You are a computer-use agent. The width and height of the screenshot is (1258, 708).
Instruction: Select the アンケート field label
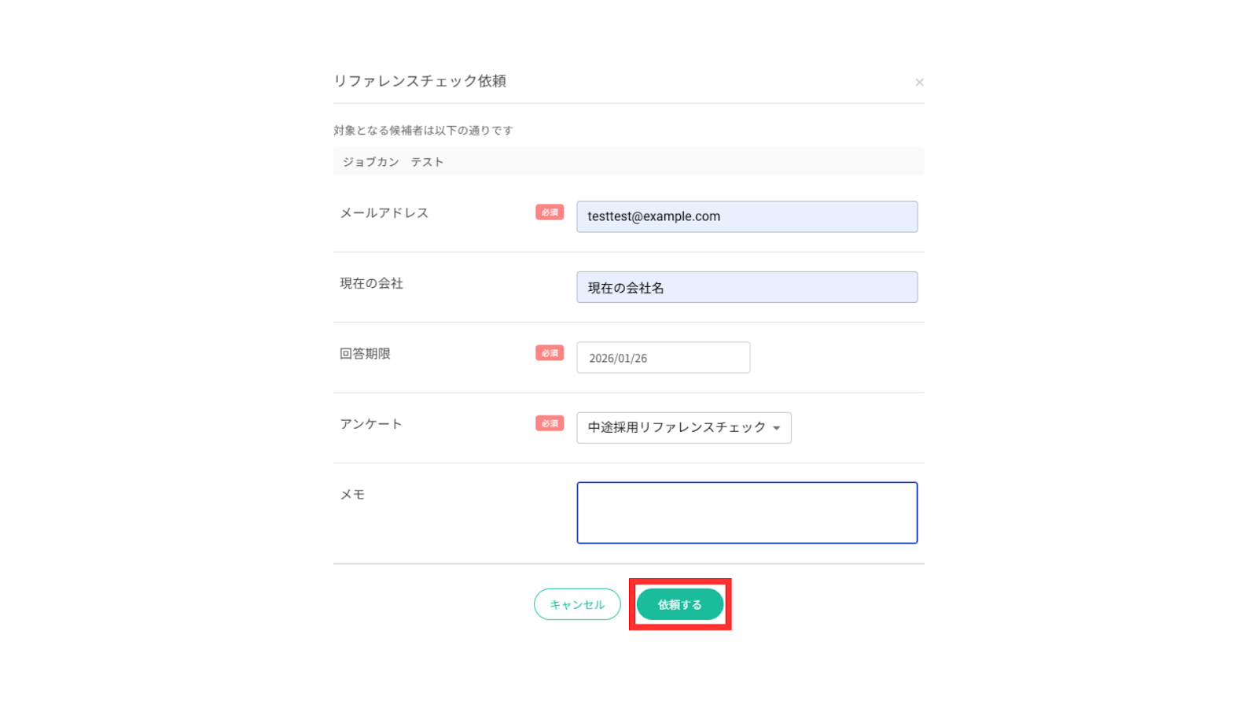pyautogui.click(x=370, y=424)
